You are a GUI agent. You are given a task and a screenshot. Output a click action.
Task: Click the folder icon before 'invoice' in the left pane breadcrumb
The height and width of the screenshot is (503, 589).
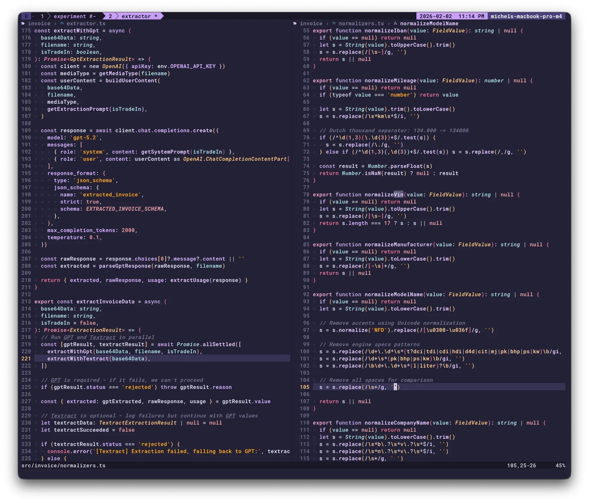tap(23, 23)
